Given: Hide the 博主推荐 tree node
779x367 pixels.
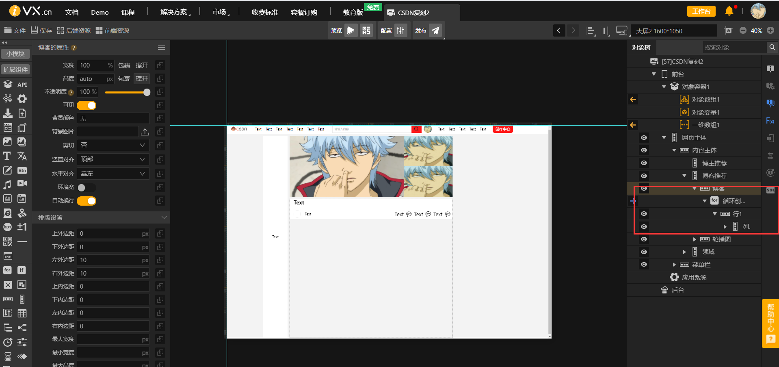Looking at the screenshot, I should click(644, 163).
